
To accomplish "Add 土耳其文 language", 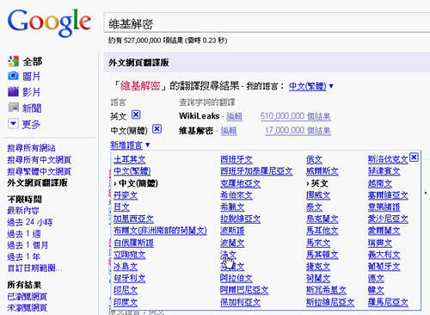I will (130, 159).
